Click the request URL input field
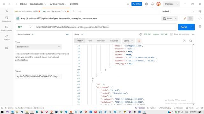Viewport: 204px width, 114px height. [x=106, y=27]
